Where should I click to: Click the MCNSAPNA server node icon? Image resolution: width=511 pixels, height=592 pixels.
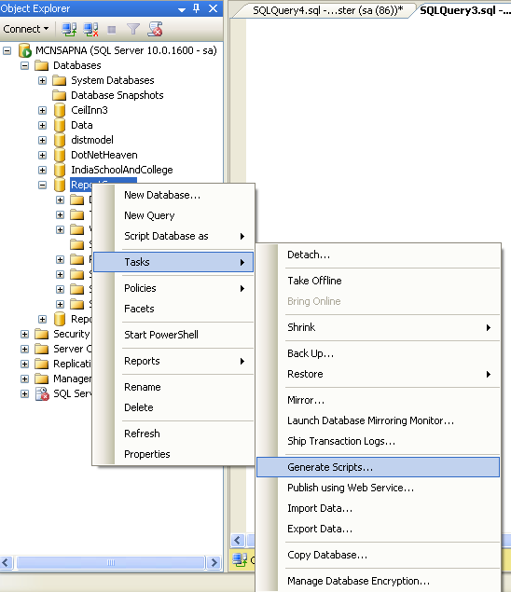(25, 50)
